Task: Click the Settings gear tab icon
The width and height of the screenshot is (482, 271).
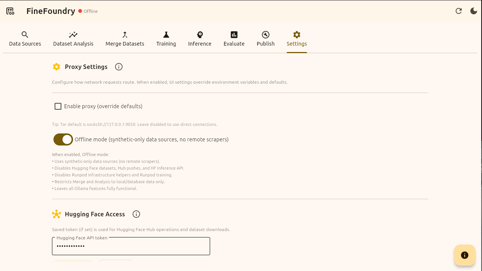Action: (x=297, y=35)
